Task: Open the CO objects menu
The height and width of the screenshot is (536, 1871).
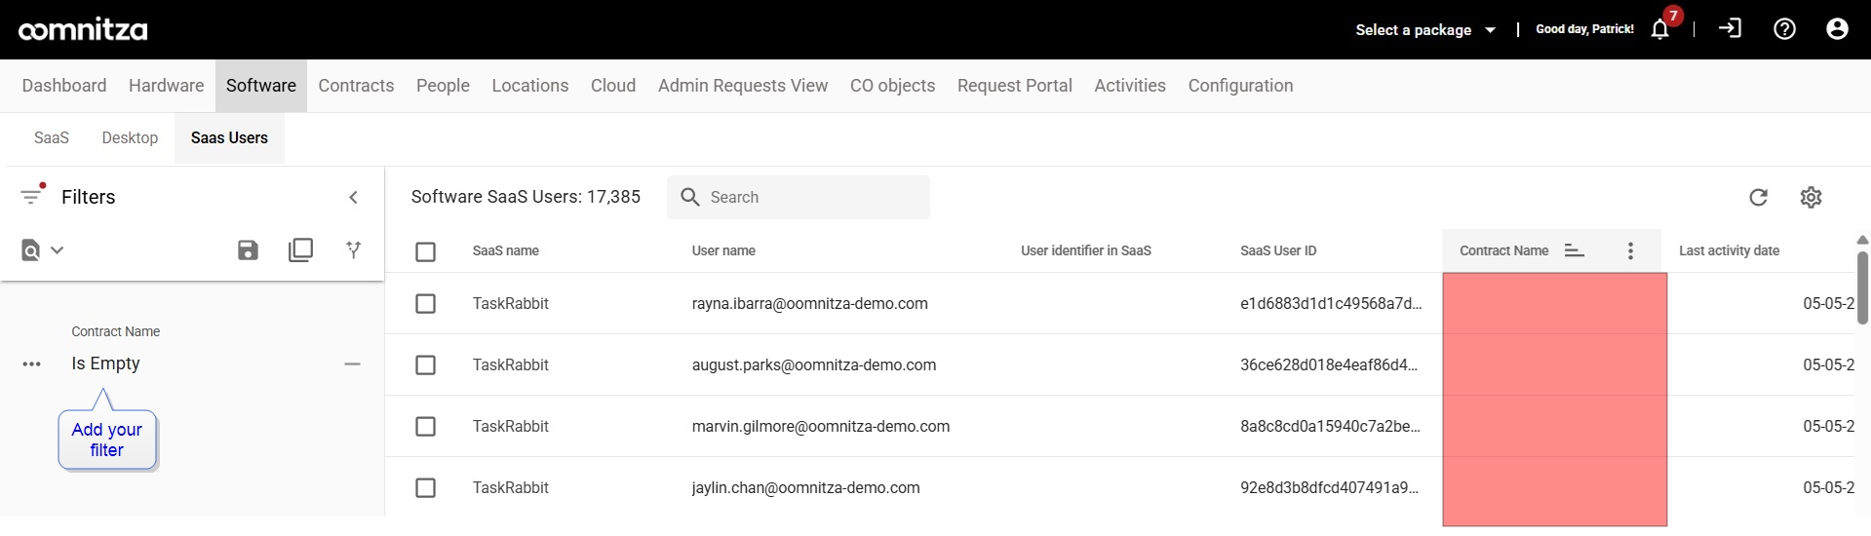Action: tap(892, 86)
